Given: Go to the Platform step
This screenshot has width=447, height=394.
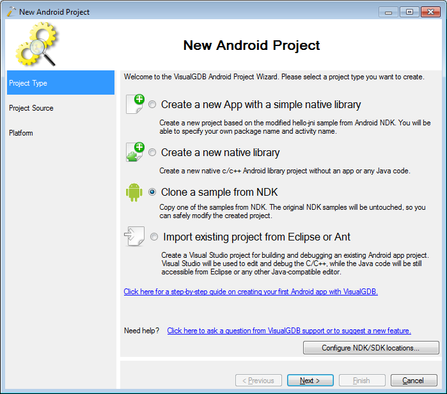Looking at the screenshot, I should (x=21, y=133).
